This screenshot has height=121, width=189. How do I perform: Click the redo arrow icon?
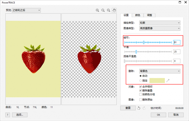coord(144,108)
